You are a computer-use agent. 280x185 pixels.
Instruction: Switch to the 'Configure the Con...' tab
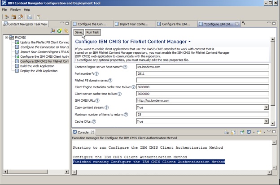[92, 24]
